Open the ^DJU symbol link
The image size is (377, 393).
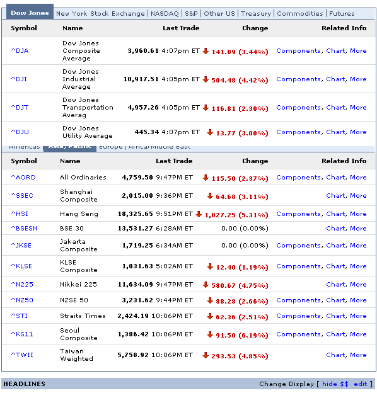coord(20,132)
